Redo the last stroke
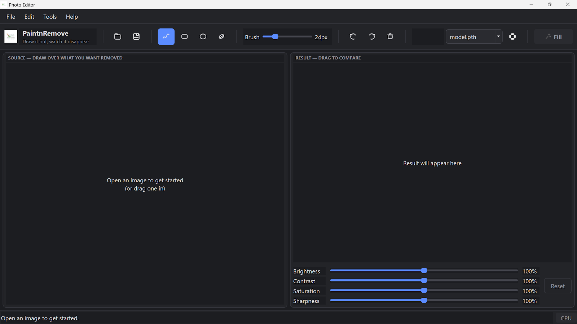577x324 pixels. point(372,36)
